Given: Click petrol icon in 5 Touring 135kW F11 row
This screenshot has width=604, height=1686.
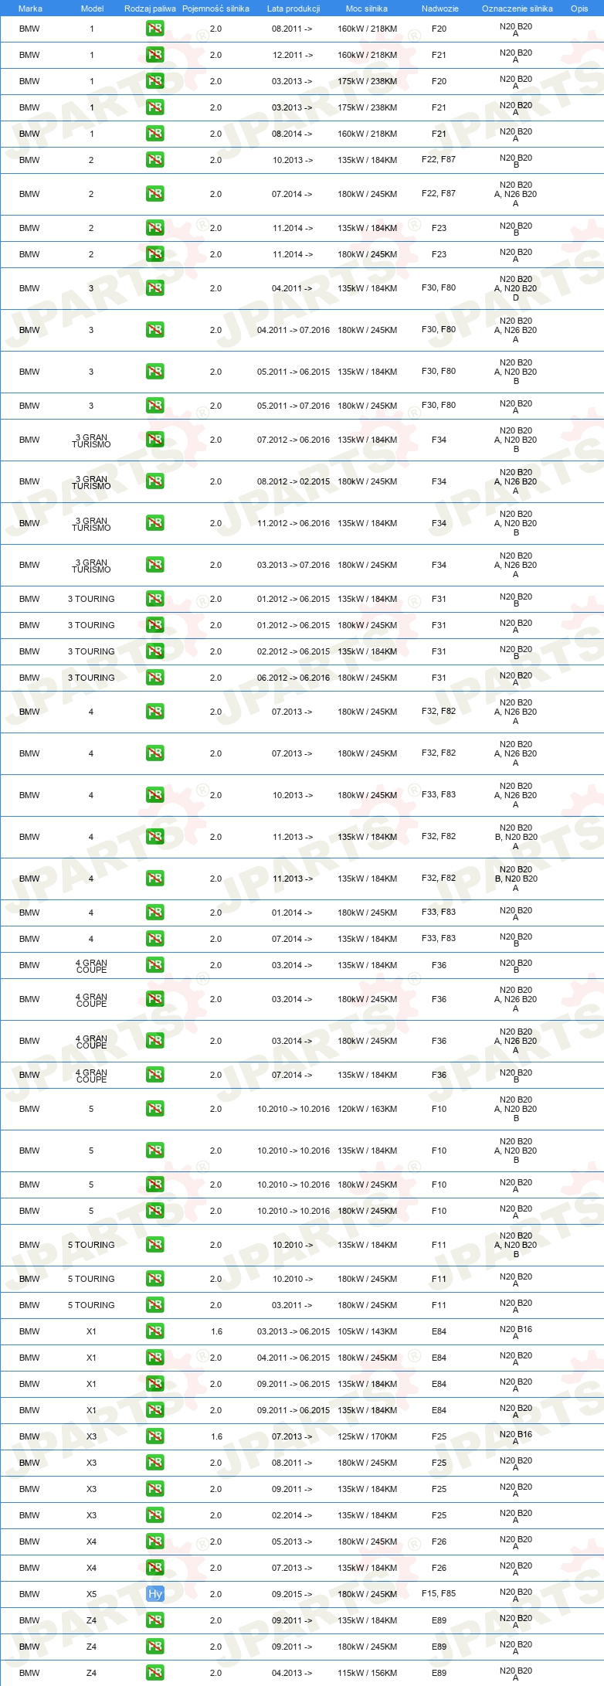Looking at the screenshot, I should [155, 1245].
